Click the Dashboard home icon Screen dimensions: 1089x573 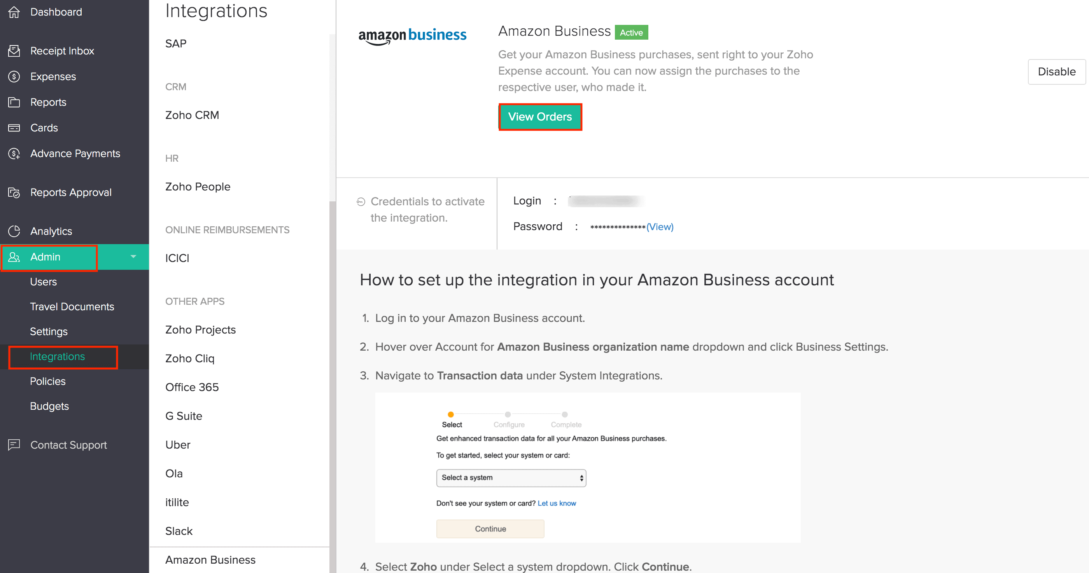14,12
